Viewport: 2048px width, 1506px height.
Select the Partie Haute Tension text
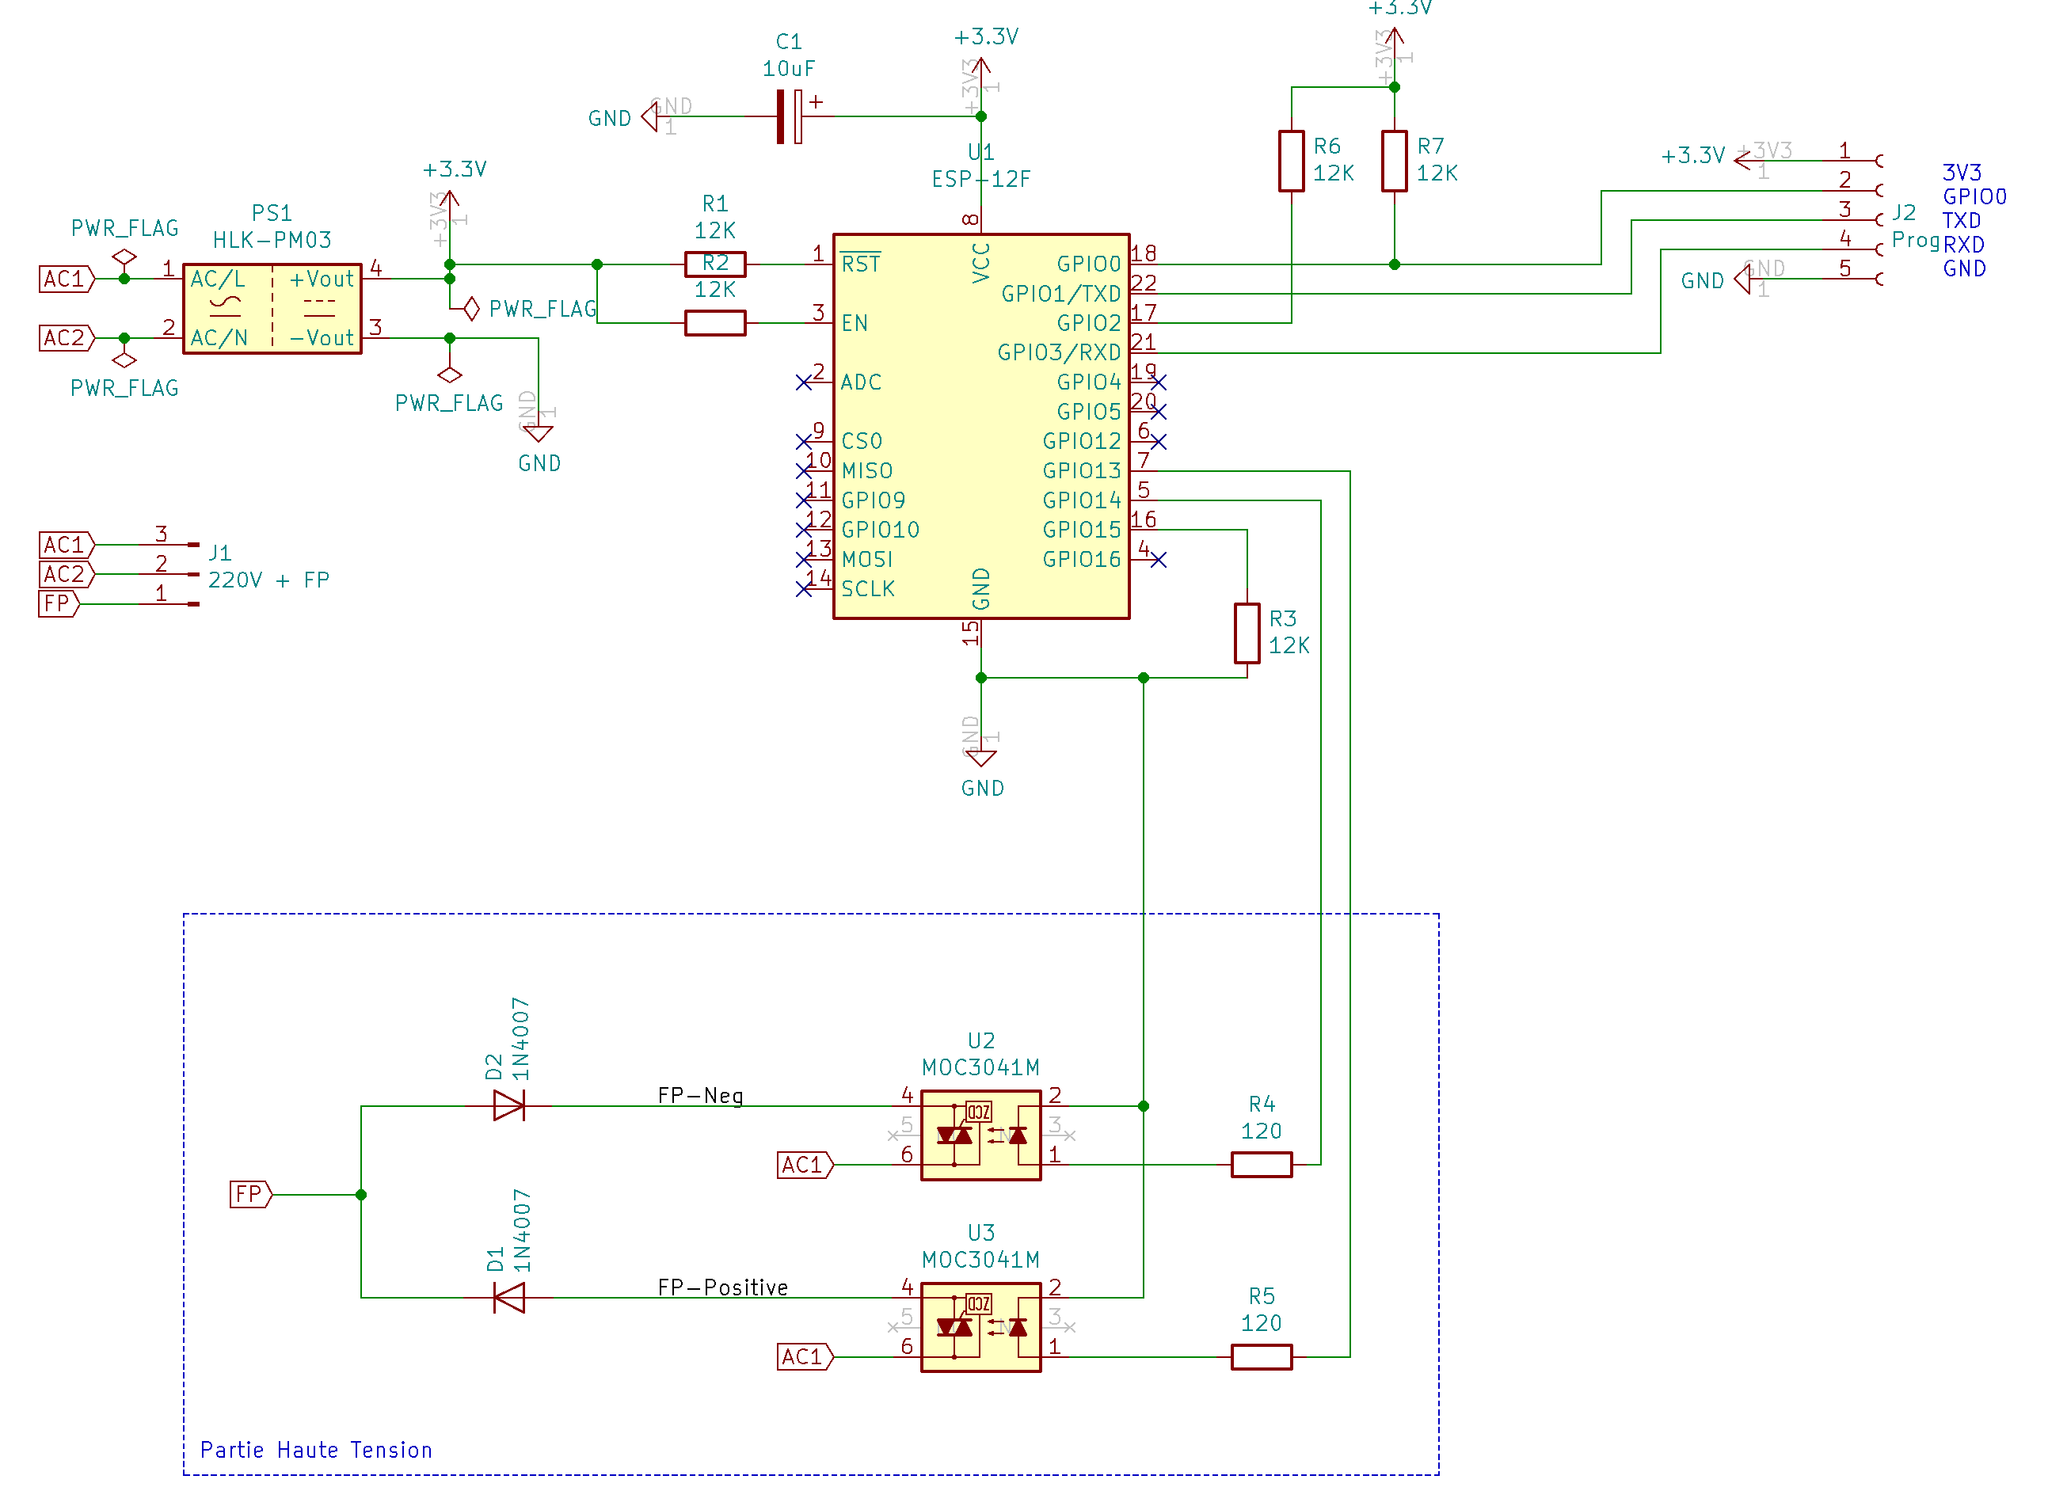pos(315,1450)
